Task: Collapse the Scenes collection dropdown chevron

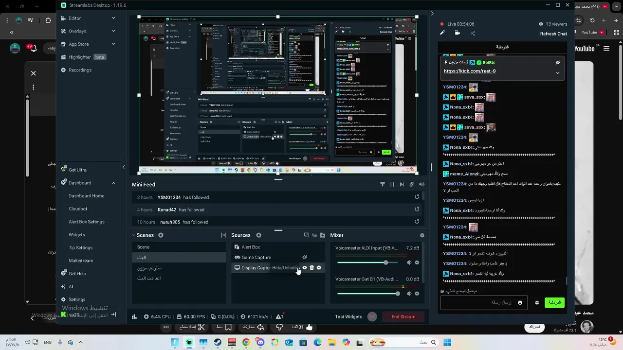Action: click(134, 235)
